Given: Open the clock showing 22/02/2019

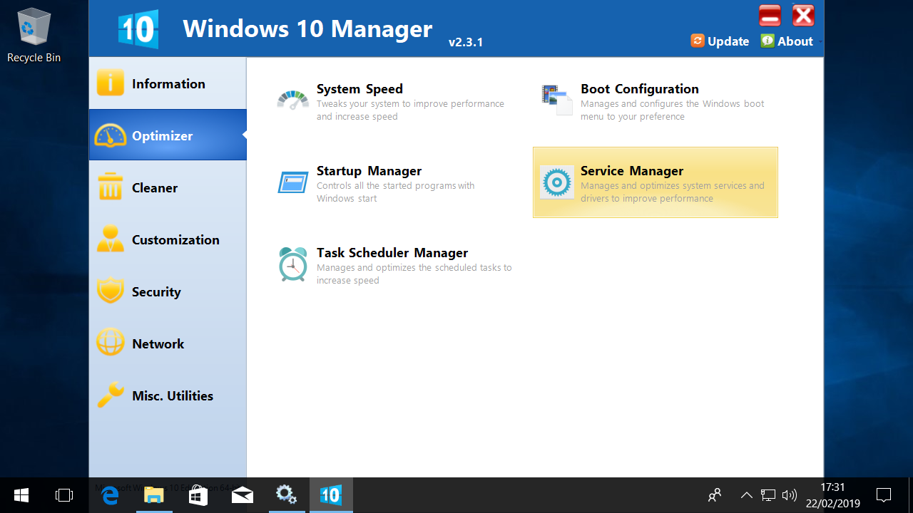Looking at the screenshot, I should (x=832, y=494).
